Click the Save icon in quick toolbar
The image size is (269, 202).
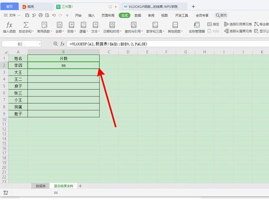point(27,15)
